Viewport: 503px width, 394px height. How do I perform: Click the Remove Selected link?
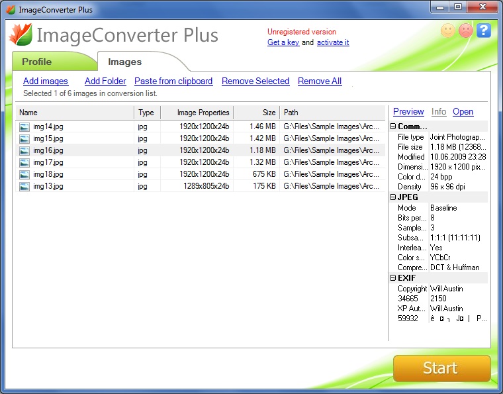255,81
